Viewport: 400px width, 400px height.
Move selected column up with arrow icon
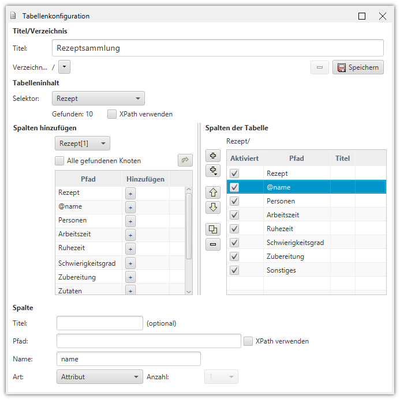pos(213,193)
